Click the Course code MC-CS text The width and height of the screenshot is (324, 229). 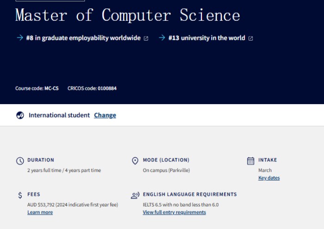coord(37,88)
